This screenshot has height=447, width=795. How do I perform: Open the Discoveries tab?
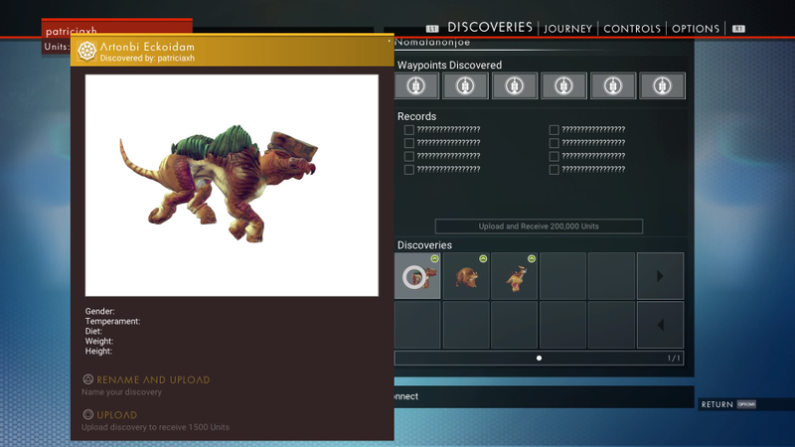point(490,27)
